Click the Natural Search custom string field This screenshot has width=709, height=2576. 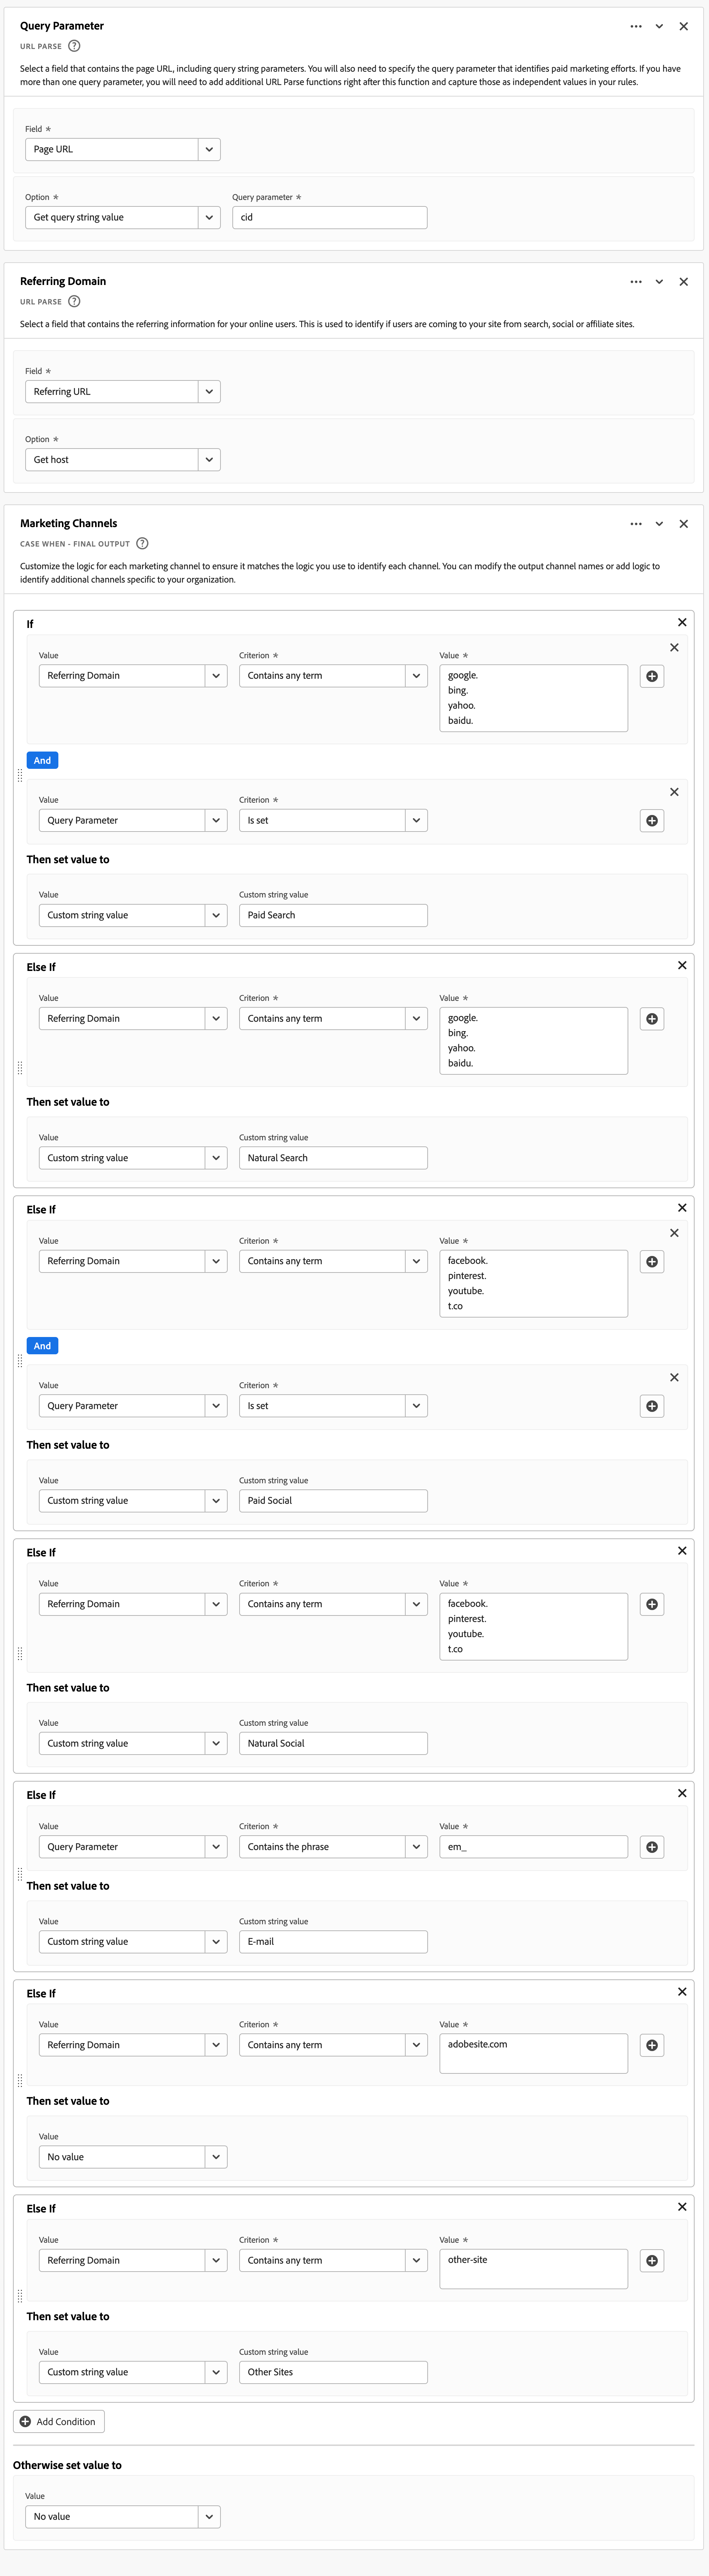[333, 1158]
